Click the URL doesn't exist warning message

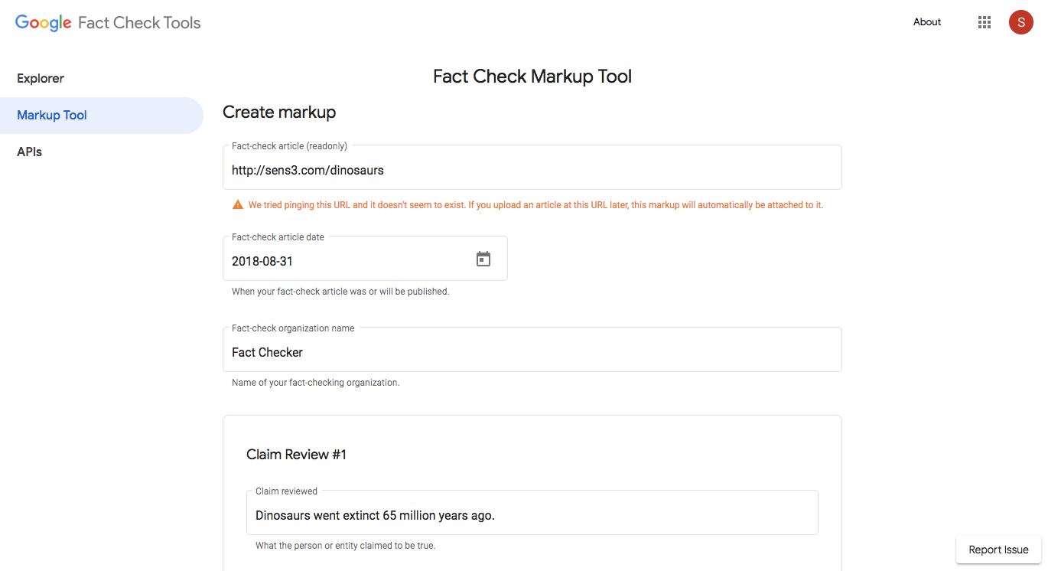tap(535, 205)
